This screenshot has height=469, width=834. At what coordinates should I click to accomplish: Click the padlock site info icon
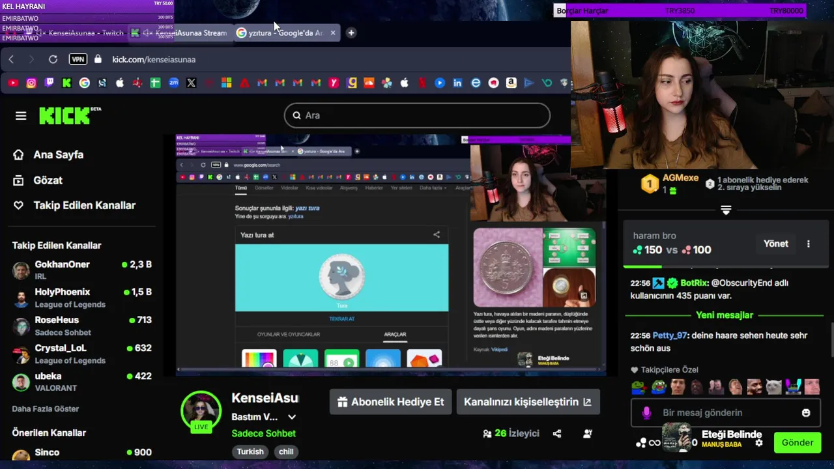click(x=98, y=59)
